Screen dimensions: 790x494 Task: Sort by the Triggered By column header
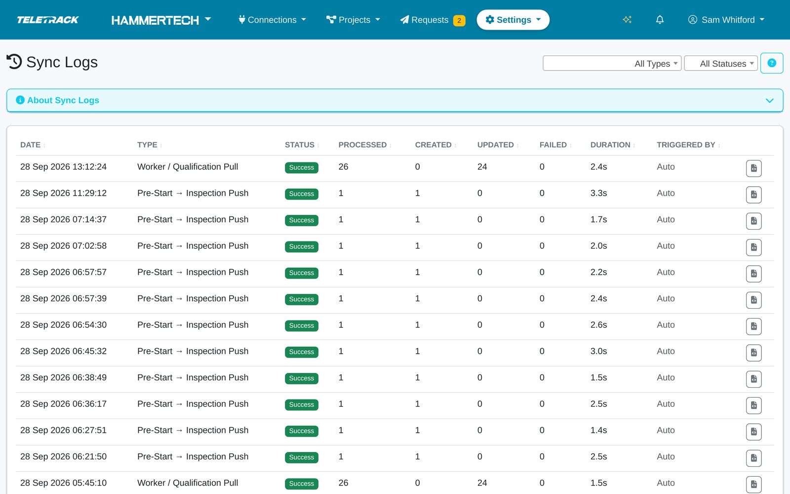tap(688, 145)
